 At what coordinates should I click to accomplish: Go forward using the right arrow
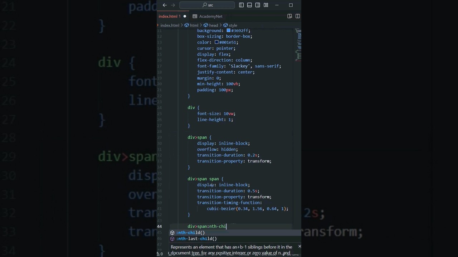pyautogui.click(x=173, y=5)
